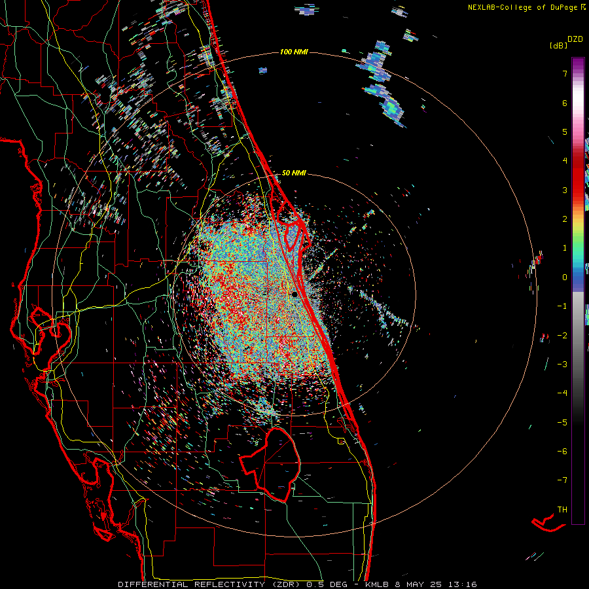The height and width of the screenshot is (589, 589).
Task: Click the 6 tick label on color scale
Action: (565, 103)
